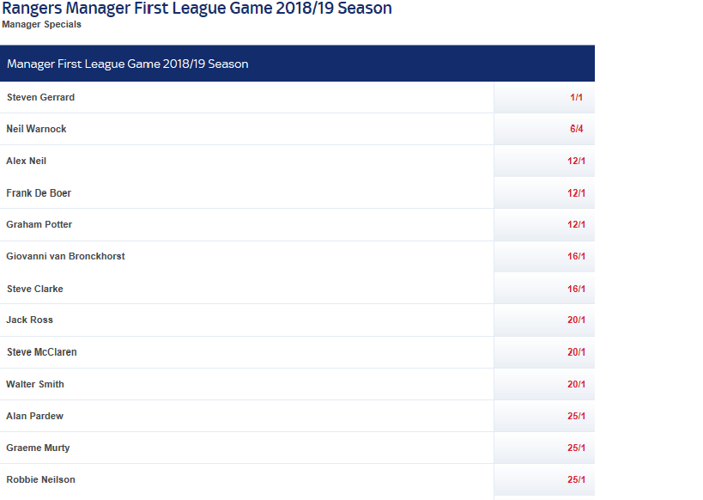
Task: Collapse Manager First League Game header bar
Action: pyautogui.click(x=297, y=64)
